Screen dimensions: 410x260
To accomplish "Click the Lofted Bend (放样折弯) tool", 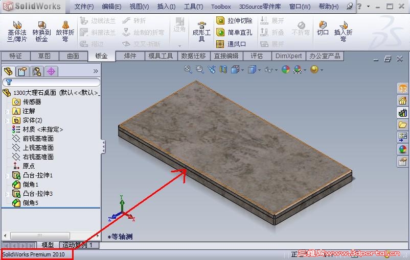I will click(65, 32).
